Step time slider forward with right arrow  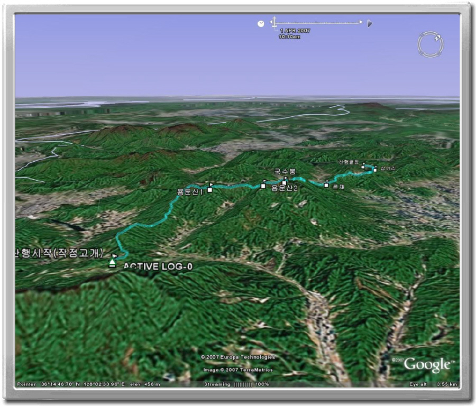pos(361,22)
